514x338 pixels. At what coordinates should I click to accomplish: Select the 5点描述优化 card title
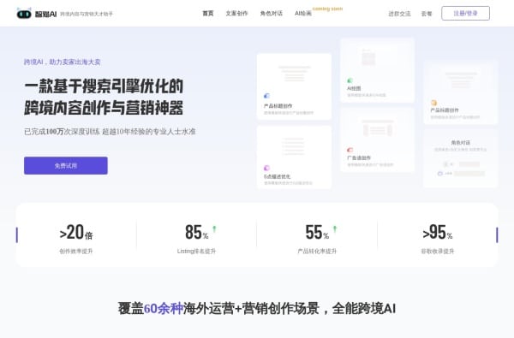(277, 176)
